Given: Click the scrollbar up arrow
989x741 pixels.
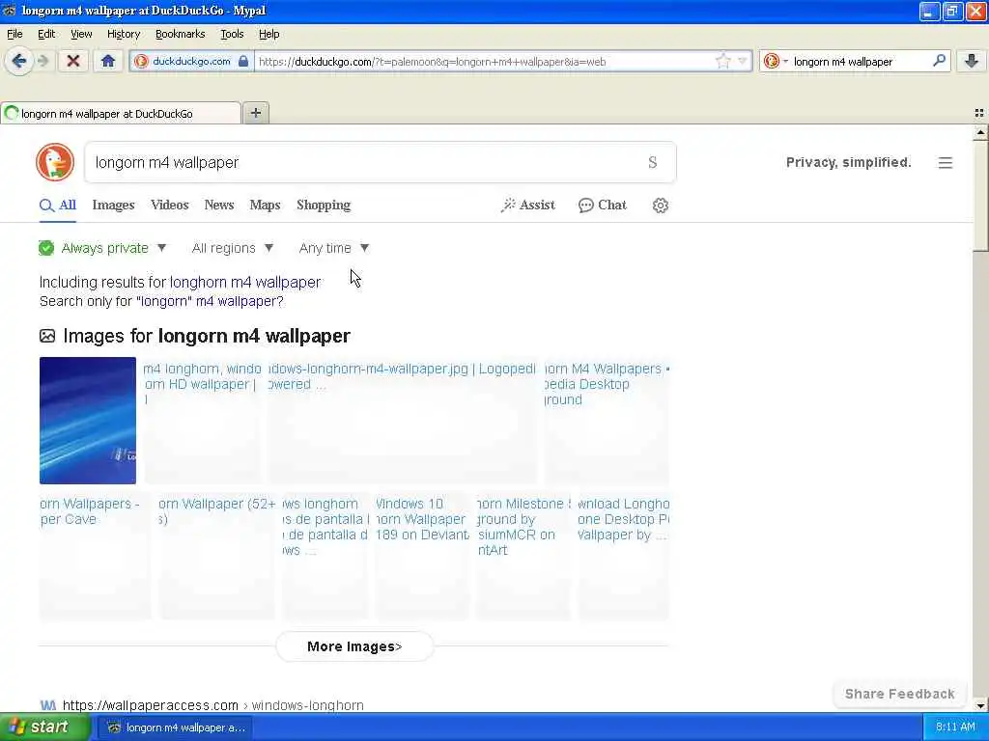Looking at the screenshot, I should pos(980,132).
